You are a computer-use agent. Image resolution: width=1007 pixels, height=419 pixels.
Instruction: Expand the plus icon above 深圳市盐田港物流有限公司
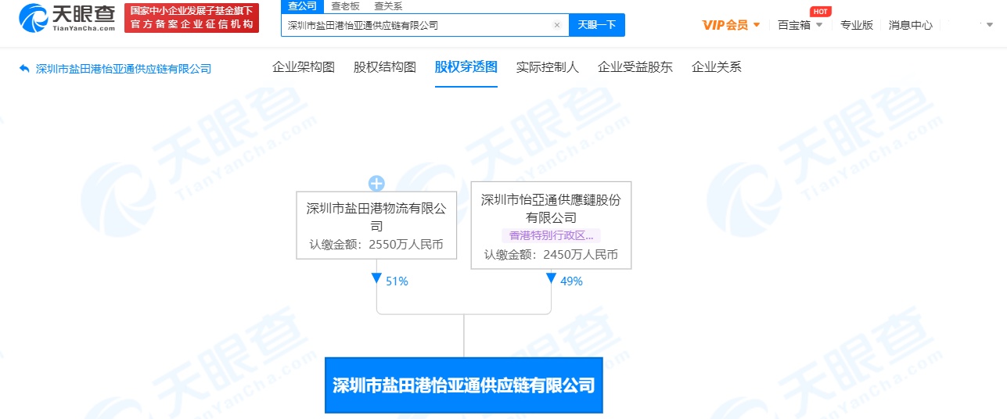pos(376,184)
